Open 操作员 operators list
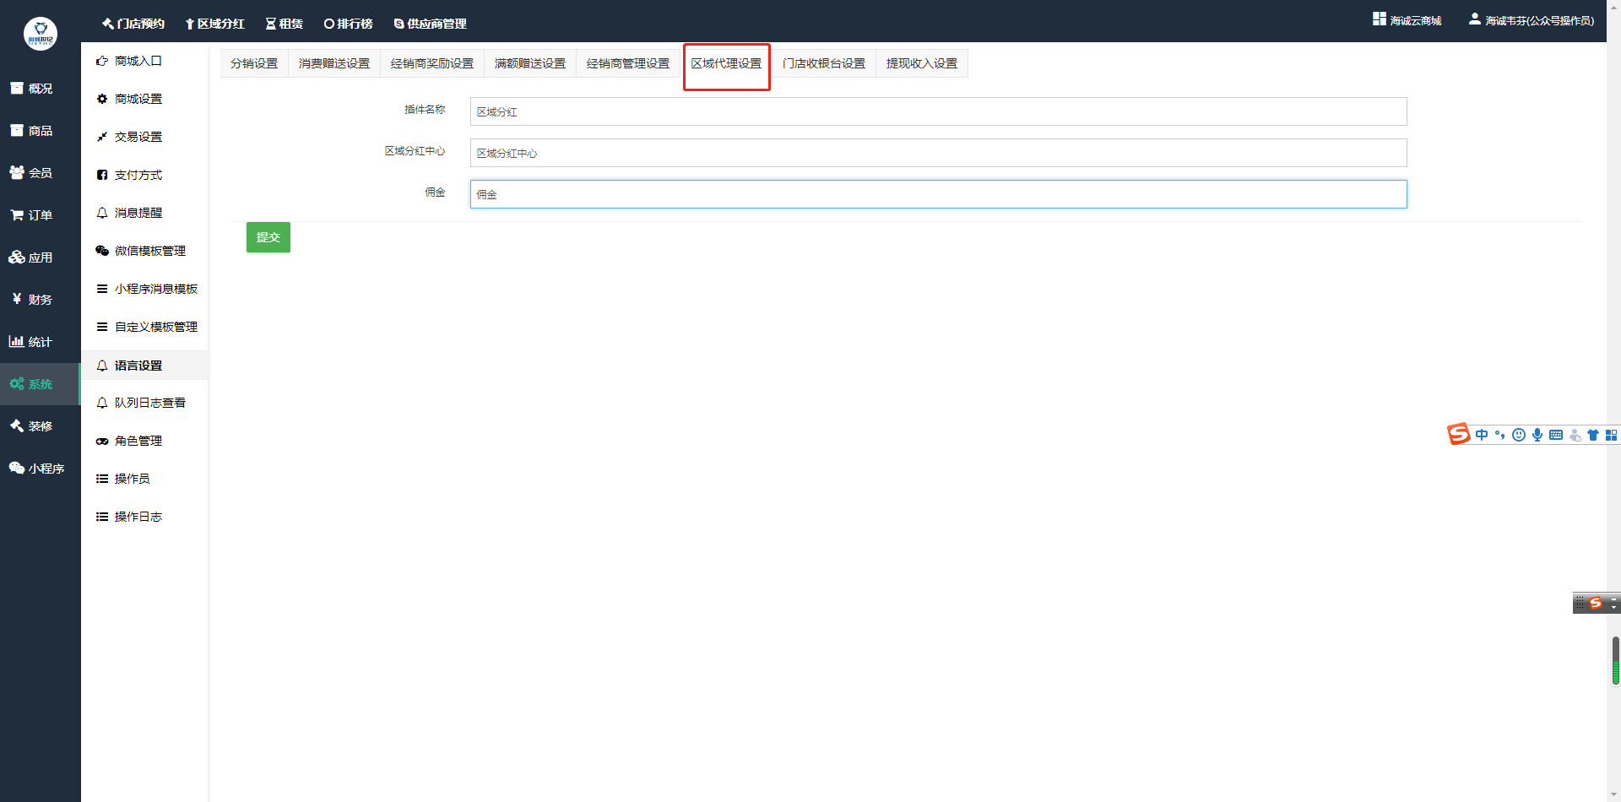The height and width of the screenshot is (802, 1621). (x=123, y=479)
